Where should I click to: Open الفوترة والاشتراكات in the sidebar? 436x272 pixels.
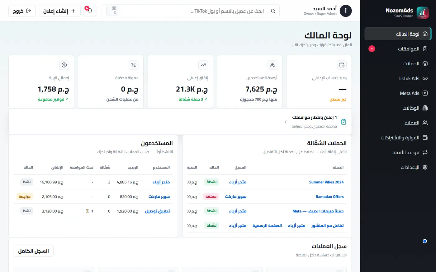tap(398, 138)
